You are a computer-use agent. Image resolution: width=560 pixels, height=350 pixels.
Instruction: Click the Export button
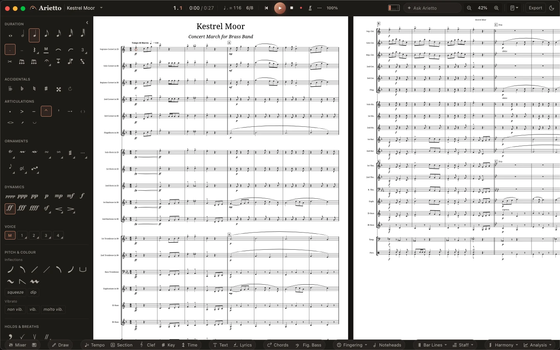535,8
